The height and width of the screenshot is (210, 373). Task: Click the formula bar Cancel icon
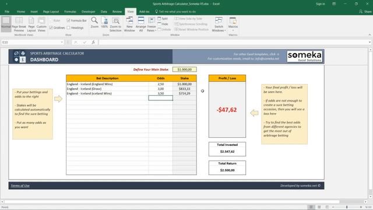coord(76,42)
